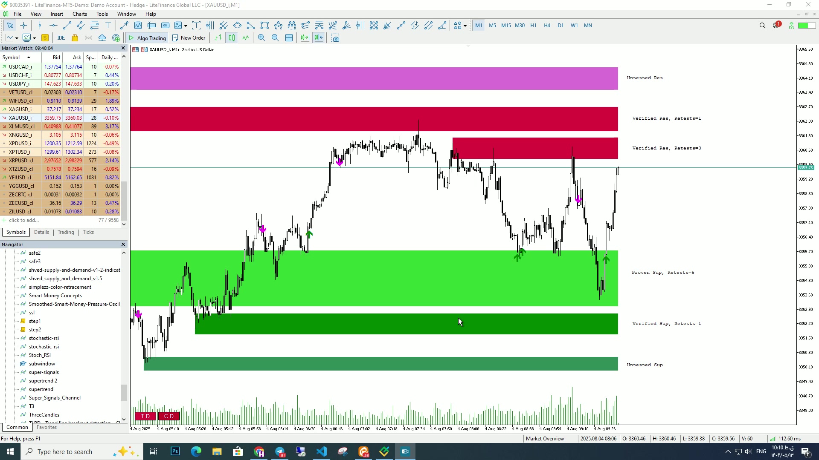819x460 pixels.
Task: Toggle the MN timeframe button
Action: click(x=588, y=26)
